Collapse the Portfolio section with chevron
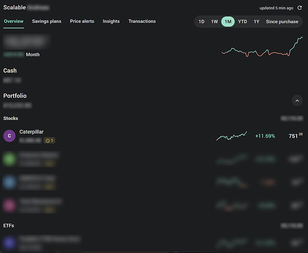This screenshot has width=308, height=253. [x=297, y=101]
